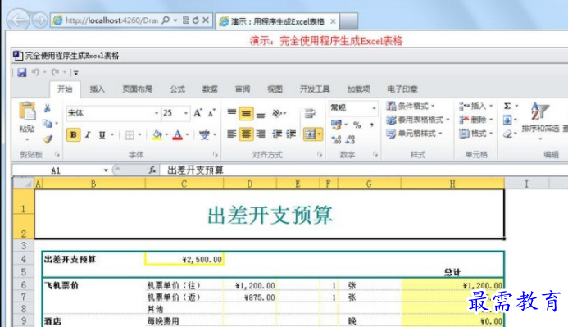
Task: Click the Increase Font Size icon
Action: [198, 113]
